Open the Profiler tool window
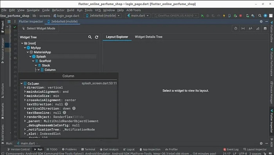 [171, 150]
